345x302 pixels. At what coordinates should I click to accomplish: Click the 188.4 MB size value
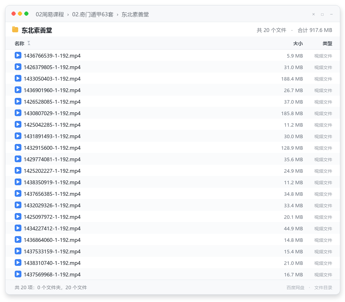(292, 79)
